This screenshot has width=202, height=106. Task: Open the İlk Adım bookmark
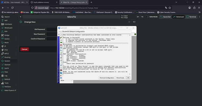tap(25, 12)
